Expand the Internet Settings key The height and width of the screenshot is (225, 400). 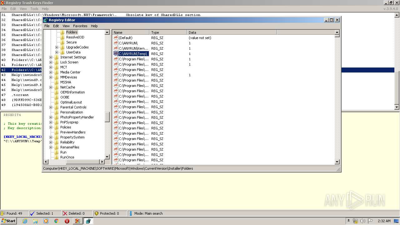tap(51, 57)
